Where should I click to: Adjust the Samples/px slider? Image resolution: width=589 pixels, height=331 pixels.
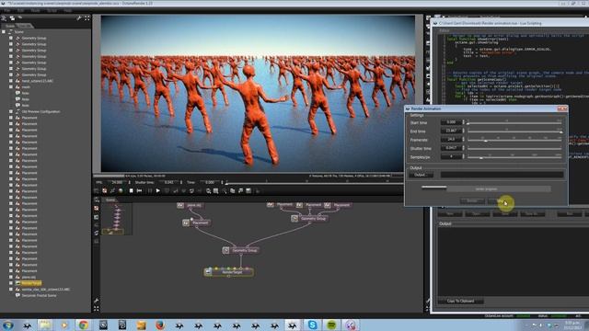[x=514, y=157]
